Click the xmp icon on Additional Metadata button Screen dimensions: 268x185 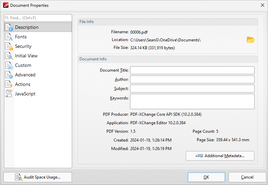coord(199,156)
